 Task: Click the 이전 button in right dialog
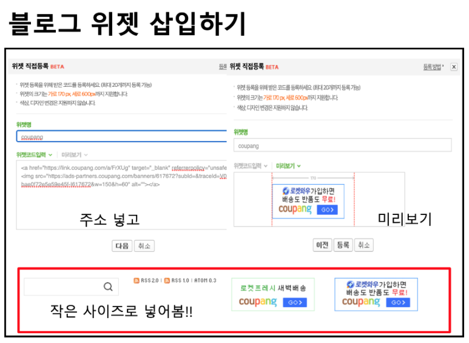coord(322,245)
